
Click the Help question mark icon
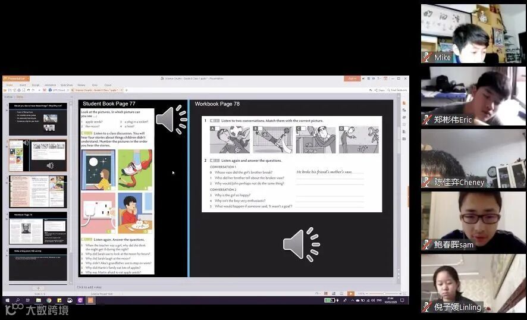coord(378,79)
